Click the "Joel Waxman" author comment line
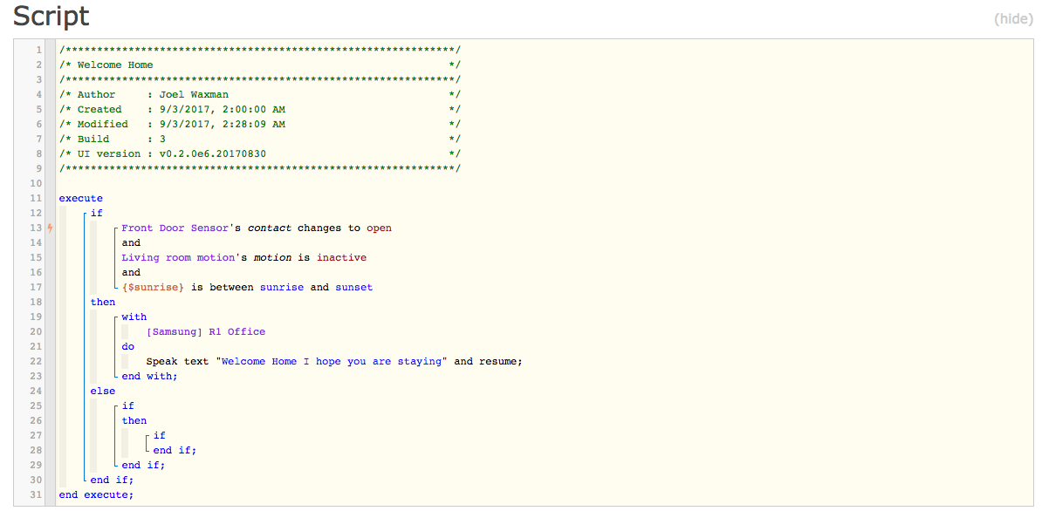Screen dimensions: 1042x511 (x=260, y=94)
